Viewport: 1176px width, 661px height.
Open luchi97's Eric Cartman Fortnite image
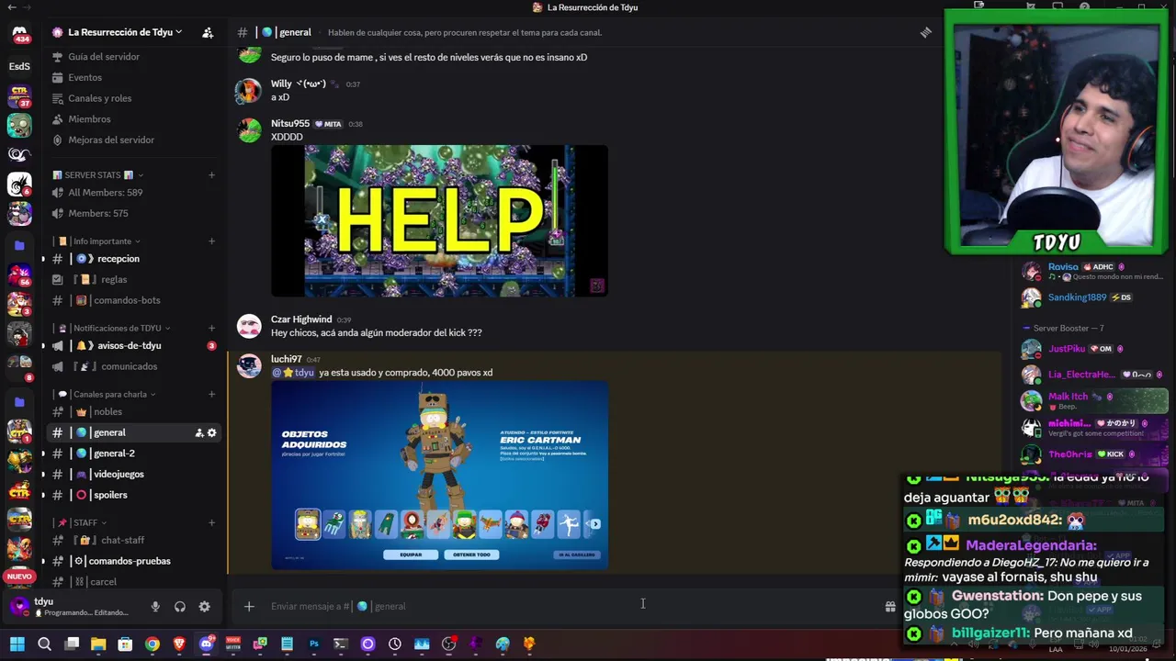[439, 476]
